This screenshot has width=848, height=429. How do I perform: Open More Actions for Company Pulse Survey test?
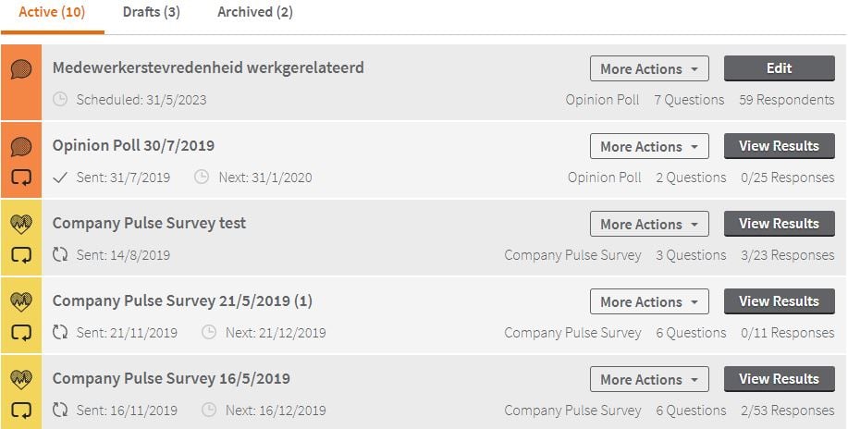point(649,224)
